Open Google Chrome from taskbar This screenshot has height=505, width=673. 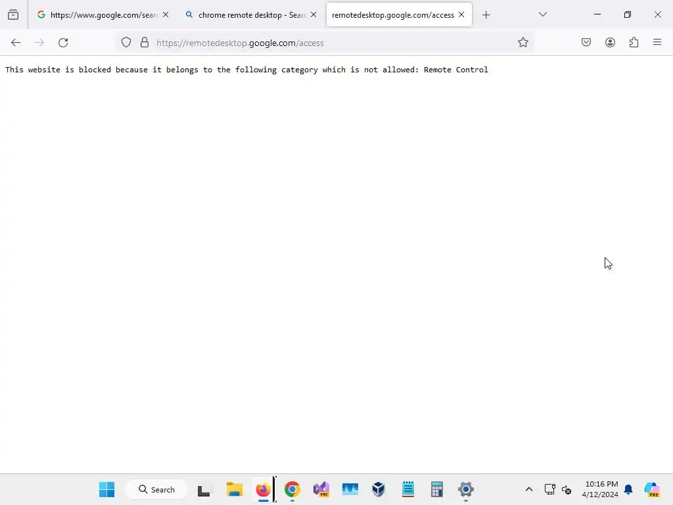[x=292, y=489]
